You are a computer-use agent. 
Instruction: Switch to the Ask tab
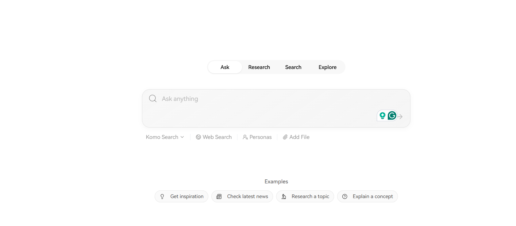tap(225, 67)
